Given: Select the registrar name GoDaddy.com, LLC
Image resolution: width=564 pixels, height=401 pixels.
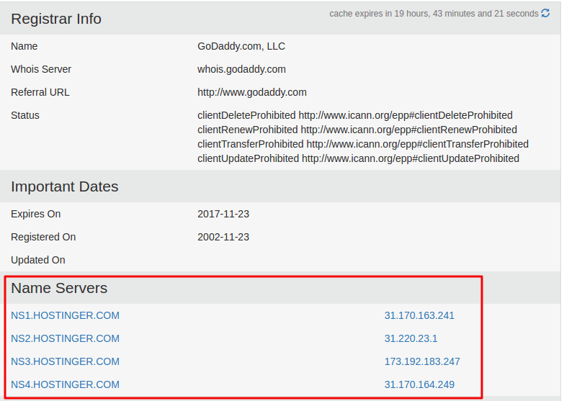Looking at the screenshot, I should (241, 46).
